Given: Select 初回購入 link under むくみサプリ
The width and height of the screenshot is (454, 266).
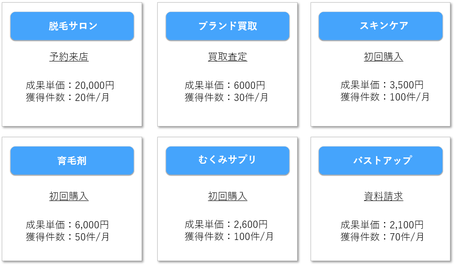Looking at the screenshot, I should tap(228, 196).
